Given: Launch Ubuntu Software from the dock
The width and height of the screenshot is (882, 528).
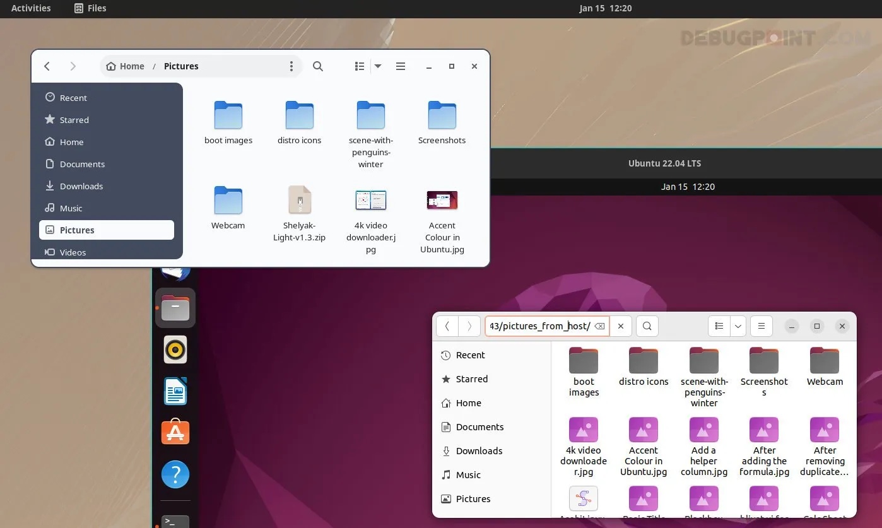Looking at the screenshot, I should click(175, 432).
